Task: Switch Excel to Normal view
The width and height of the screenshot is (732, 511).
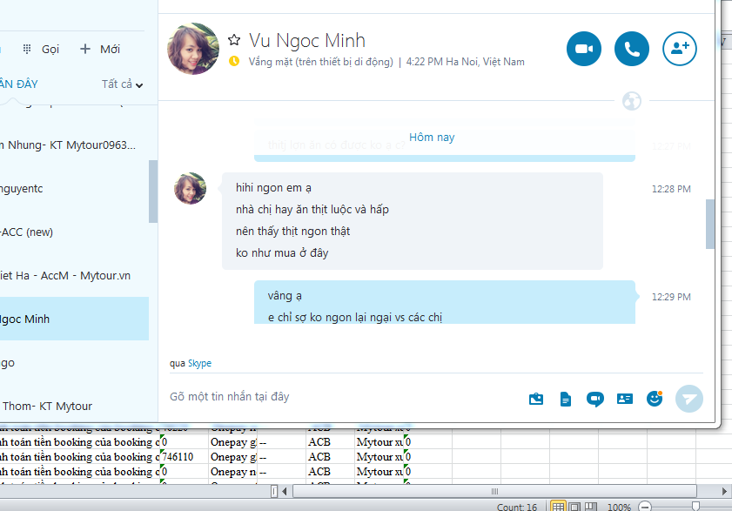Action: [559, 506]
